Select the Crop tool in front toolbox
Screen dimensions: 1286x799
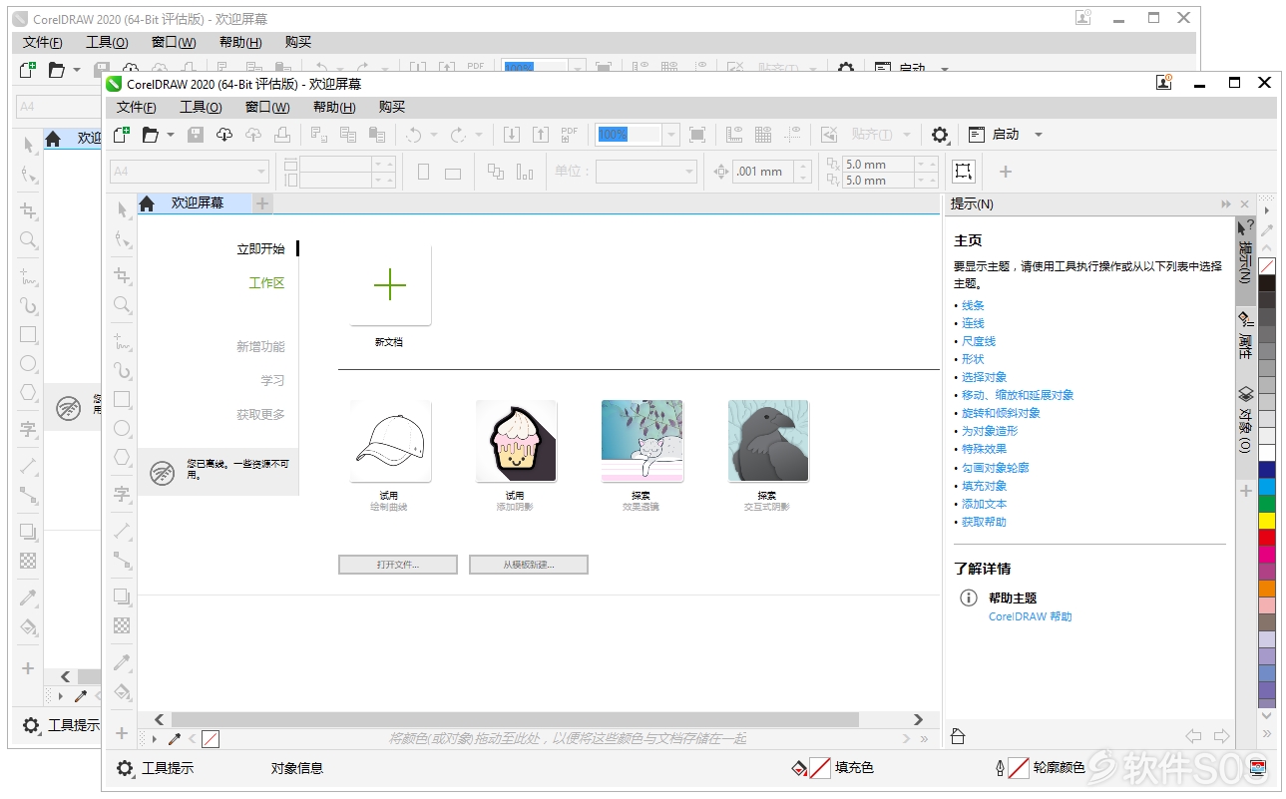[122, 275]
